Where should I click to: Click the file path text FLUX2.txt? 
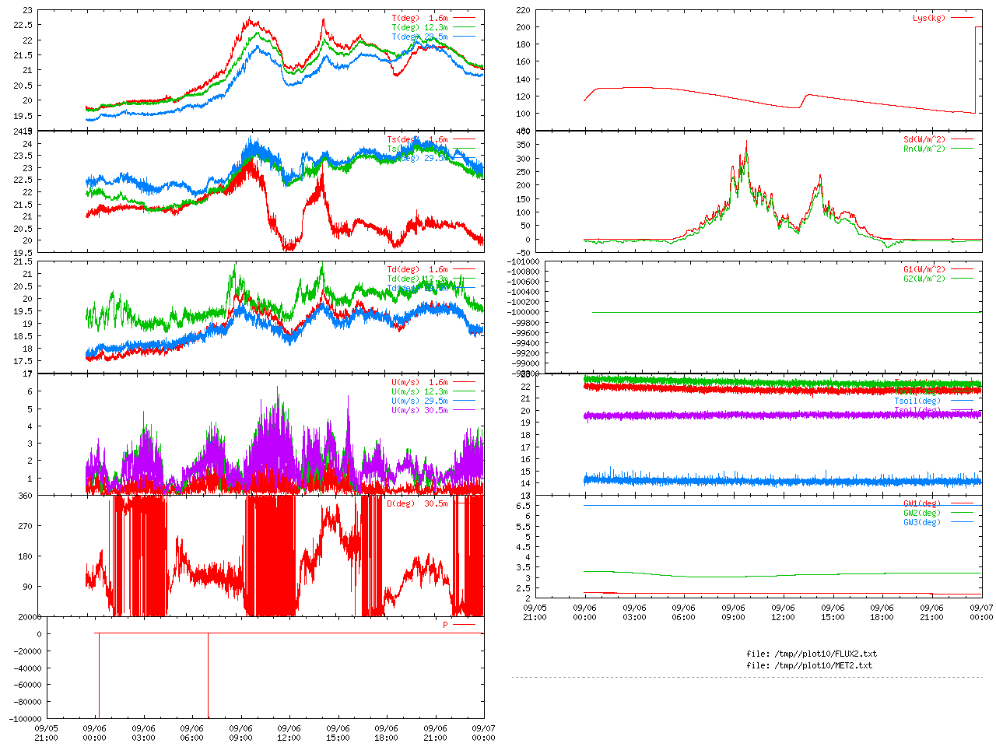tap(812, 654)
